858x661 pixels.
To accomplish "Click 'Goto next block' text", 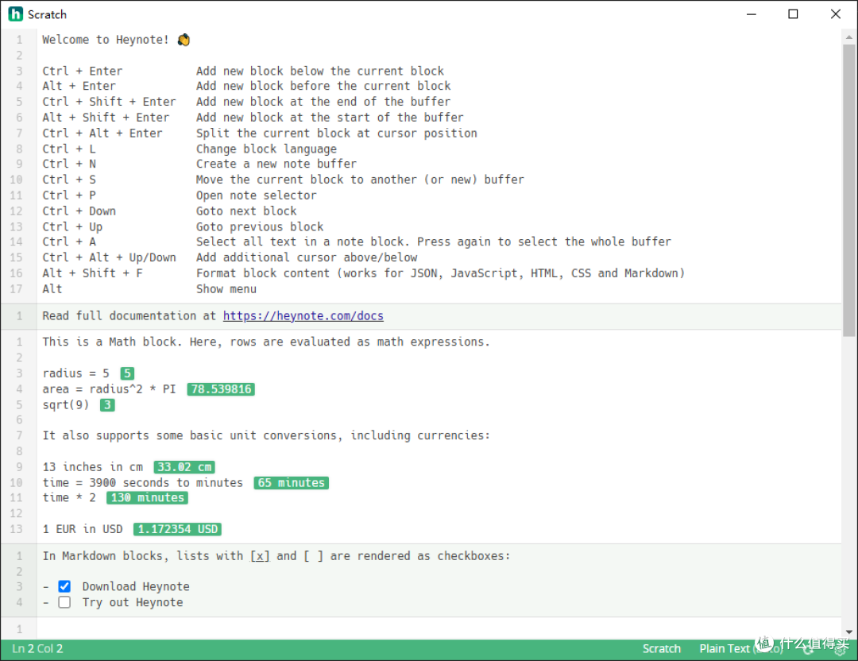I will point(246,211).
